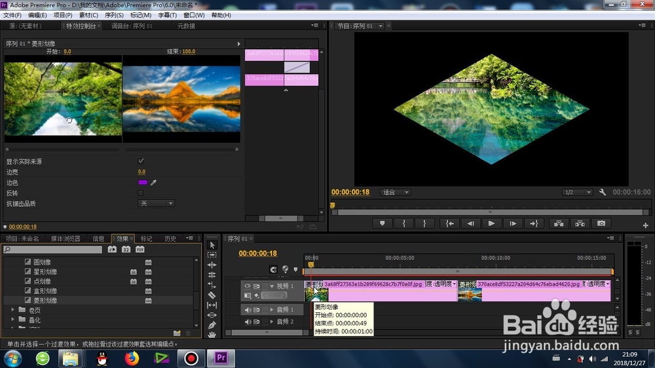This screenshot has width=655, height=368.
Task: Switch to the 调音台 tab
Action: point(132,26)
